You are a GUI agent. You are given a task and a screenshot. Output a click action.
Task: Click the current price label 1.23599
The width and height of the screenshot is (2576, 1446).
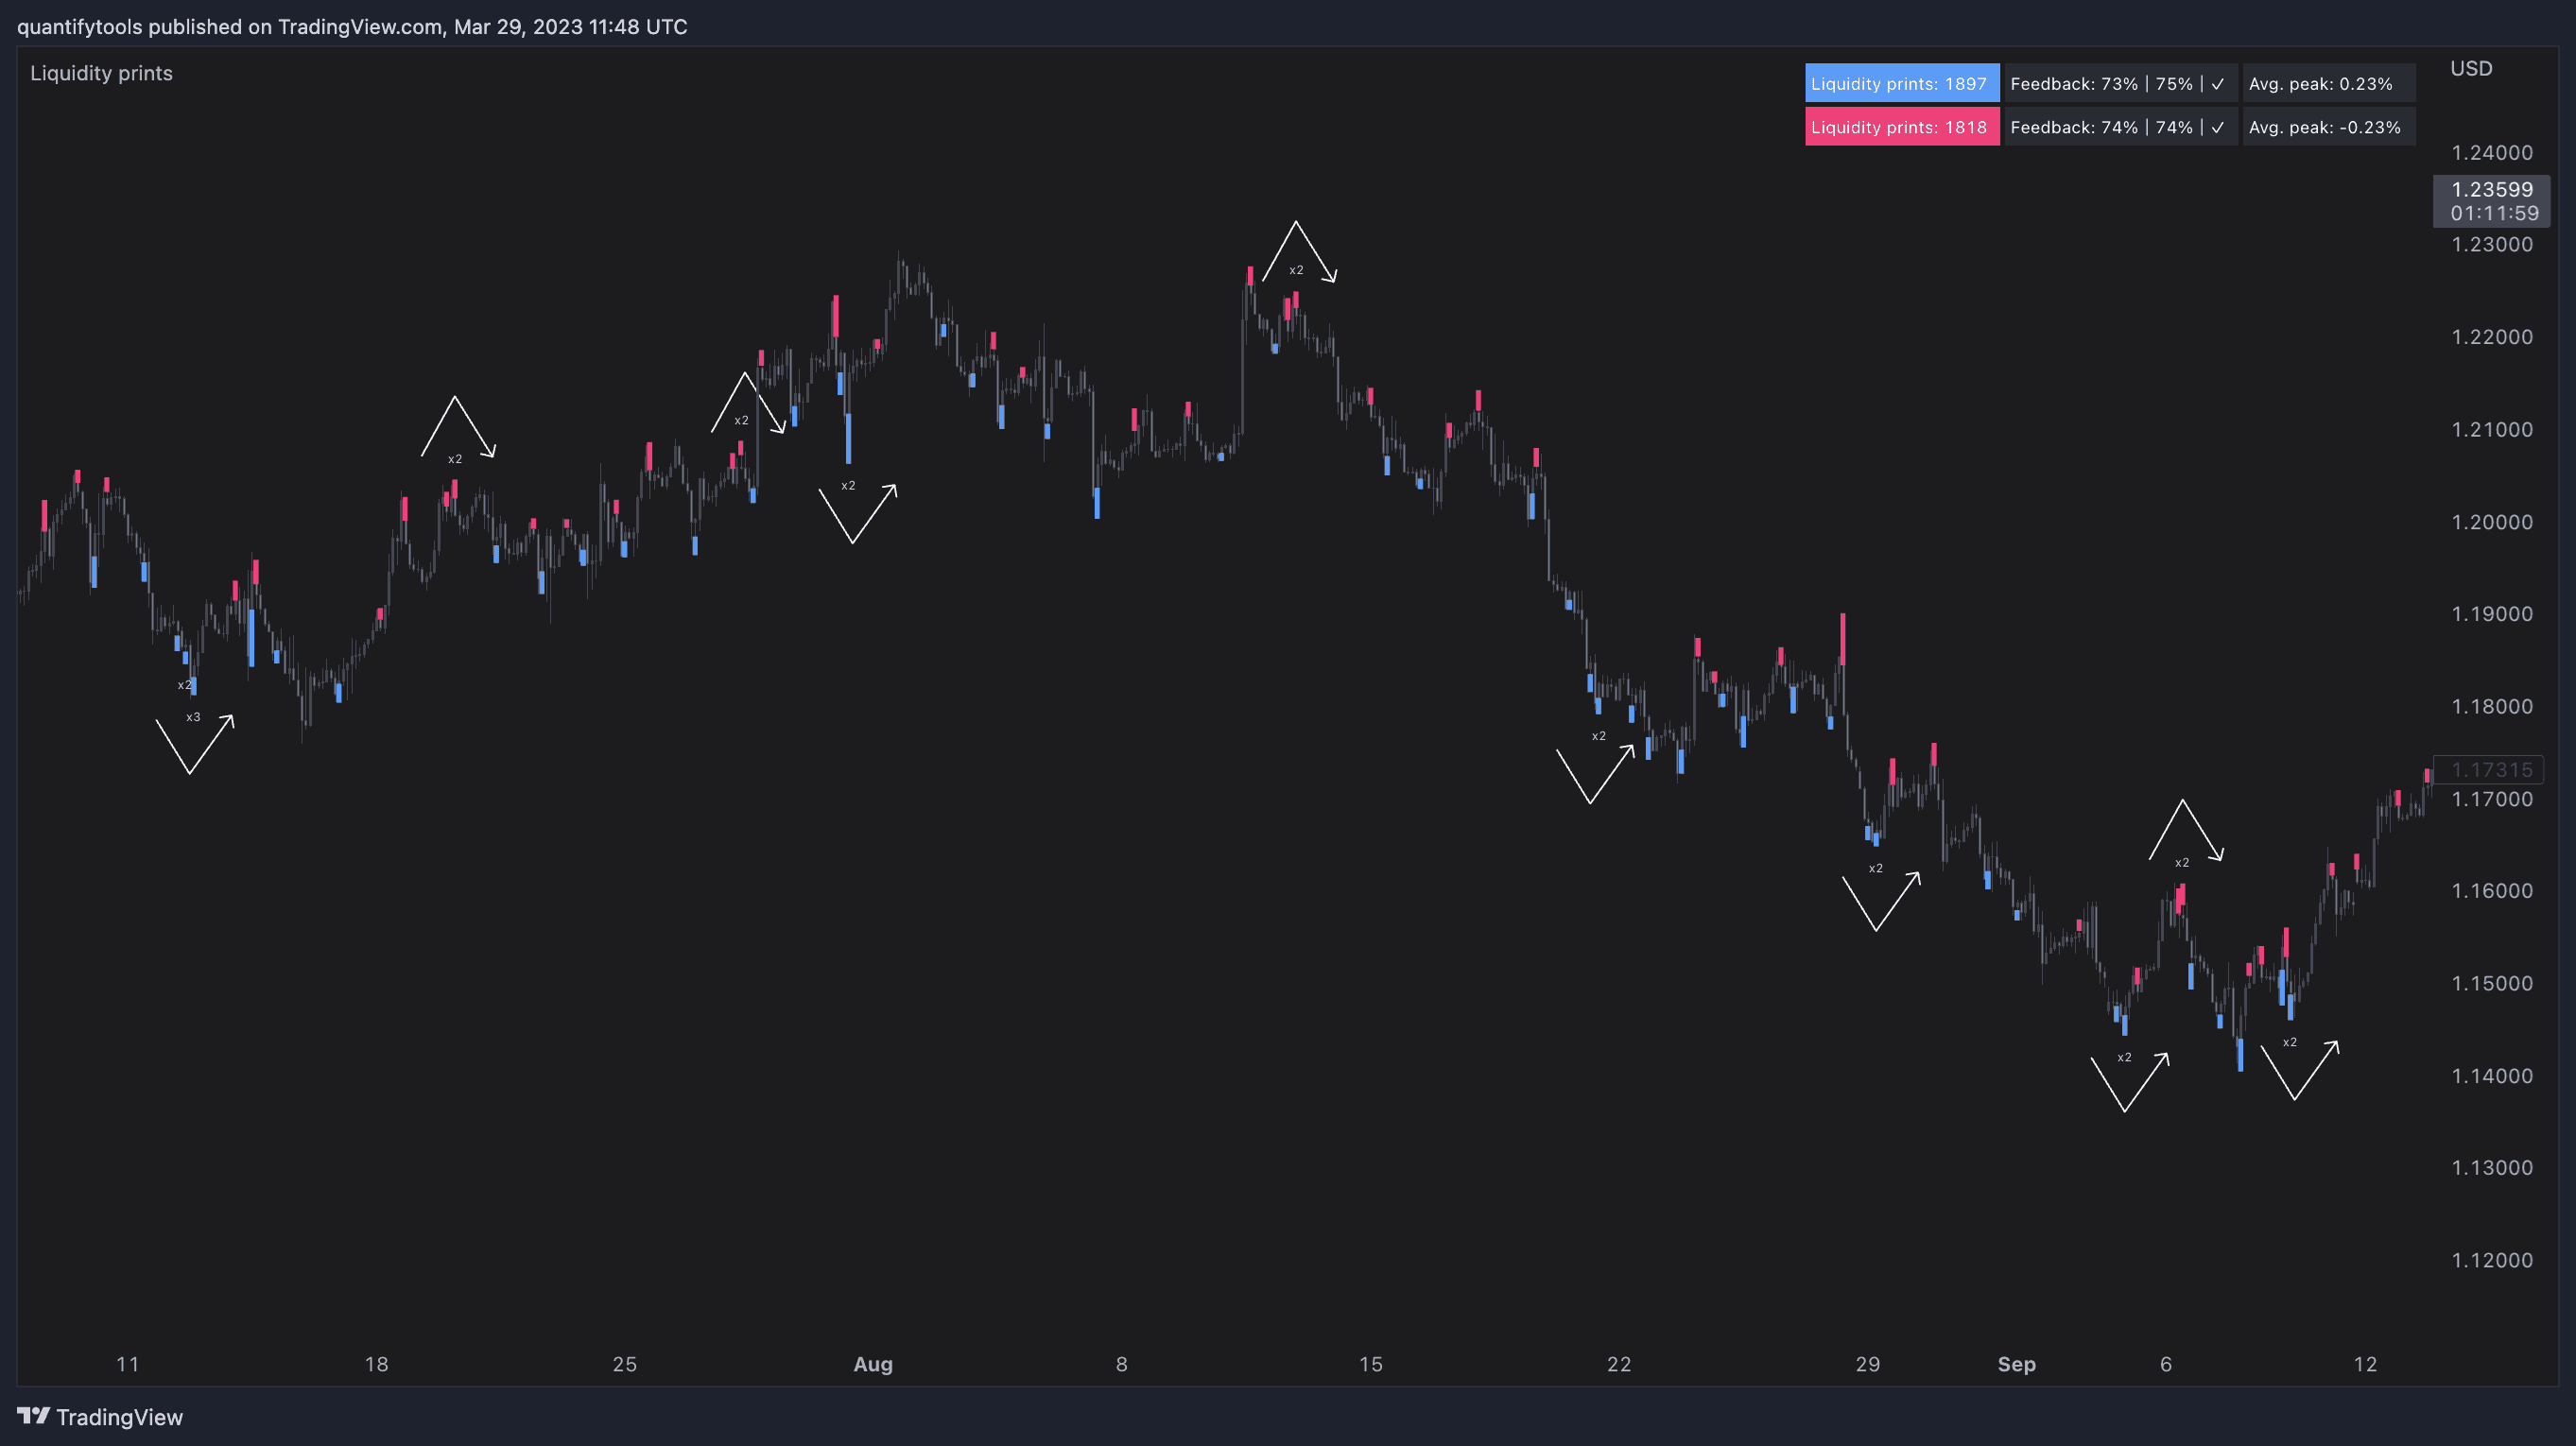(x=2491, y=190)
